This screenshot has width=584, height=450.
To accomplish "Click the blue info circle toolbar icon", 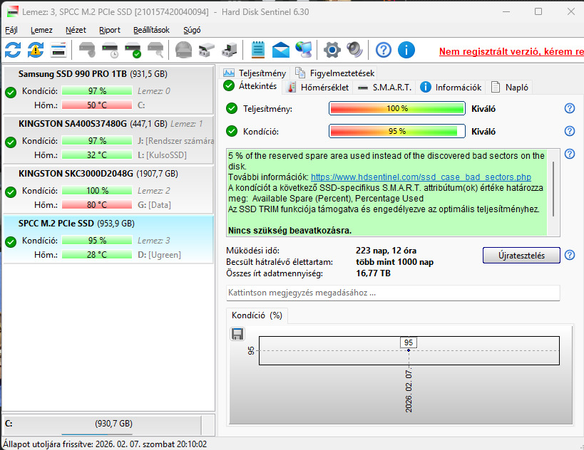I will 406,50.
